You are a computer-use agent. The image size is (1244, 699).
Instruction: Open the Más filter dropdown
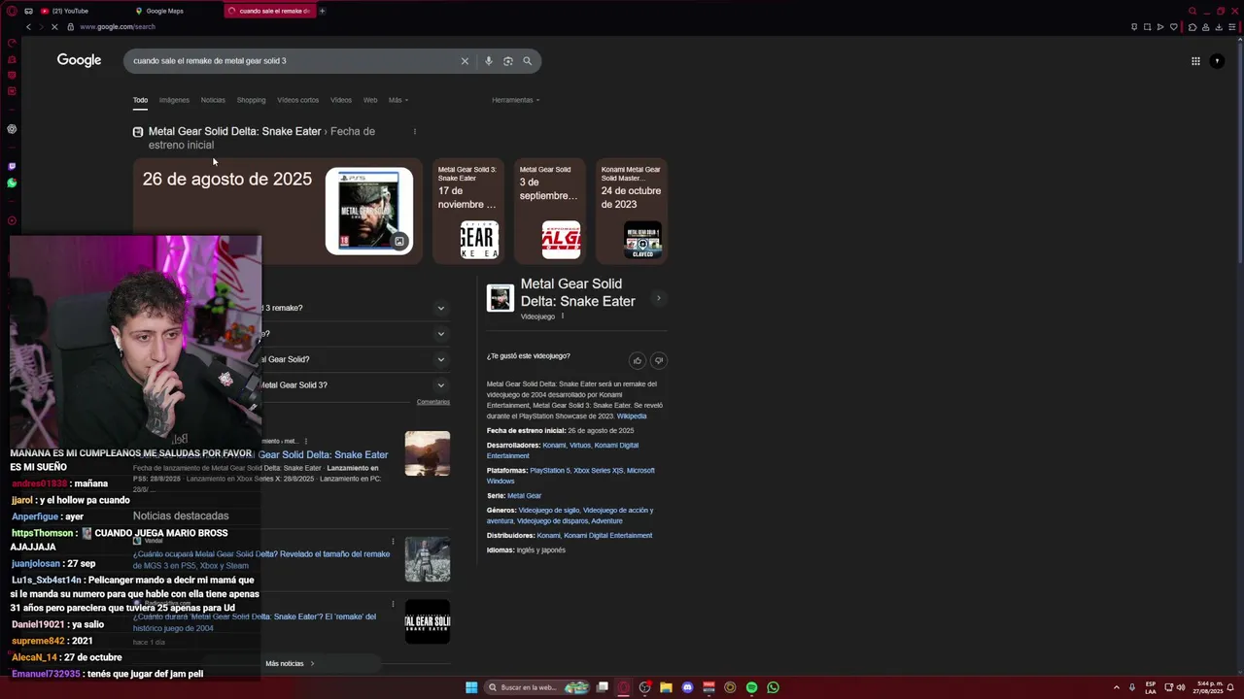tap(397, 100)
